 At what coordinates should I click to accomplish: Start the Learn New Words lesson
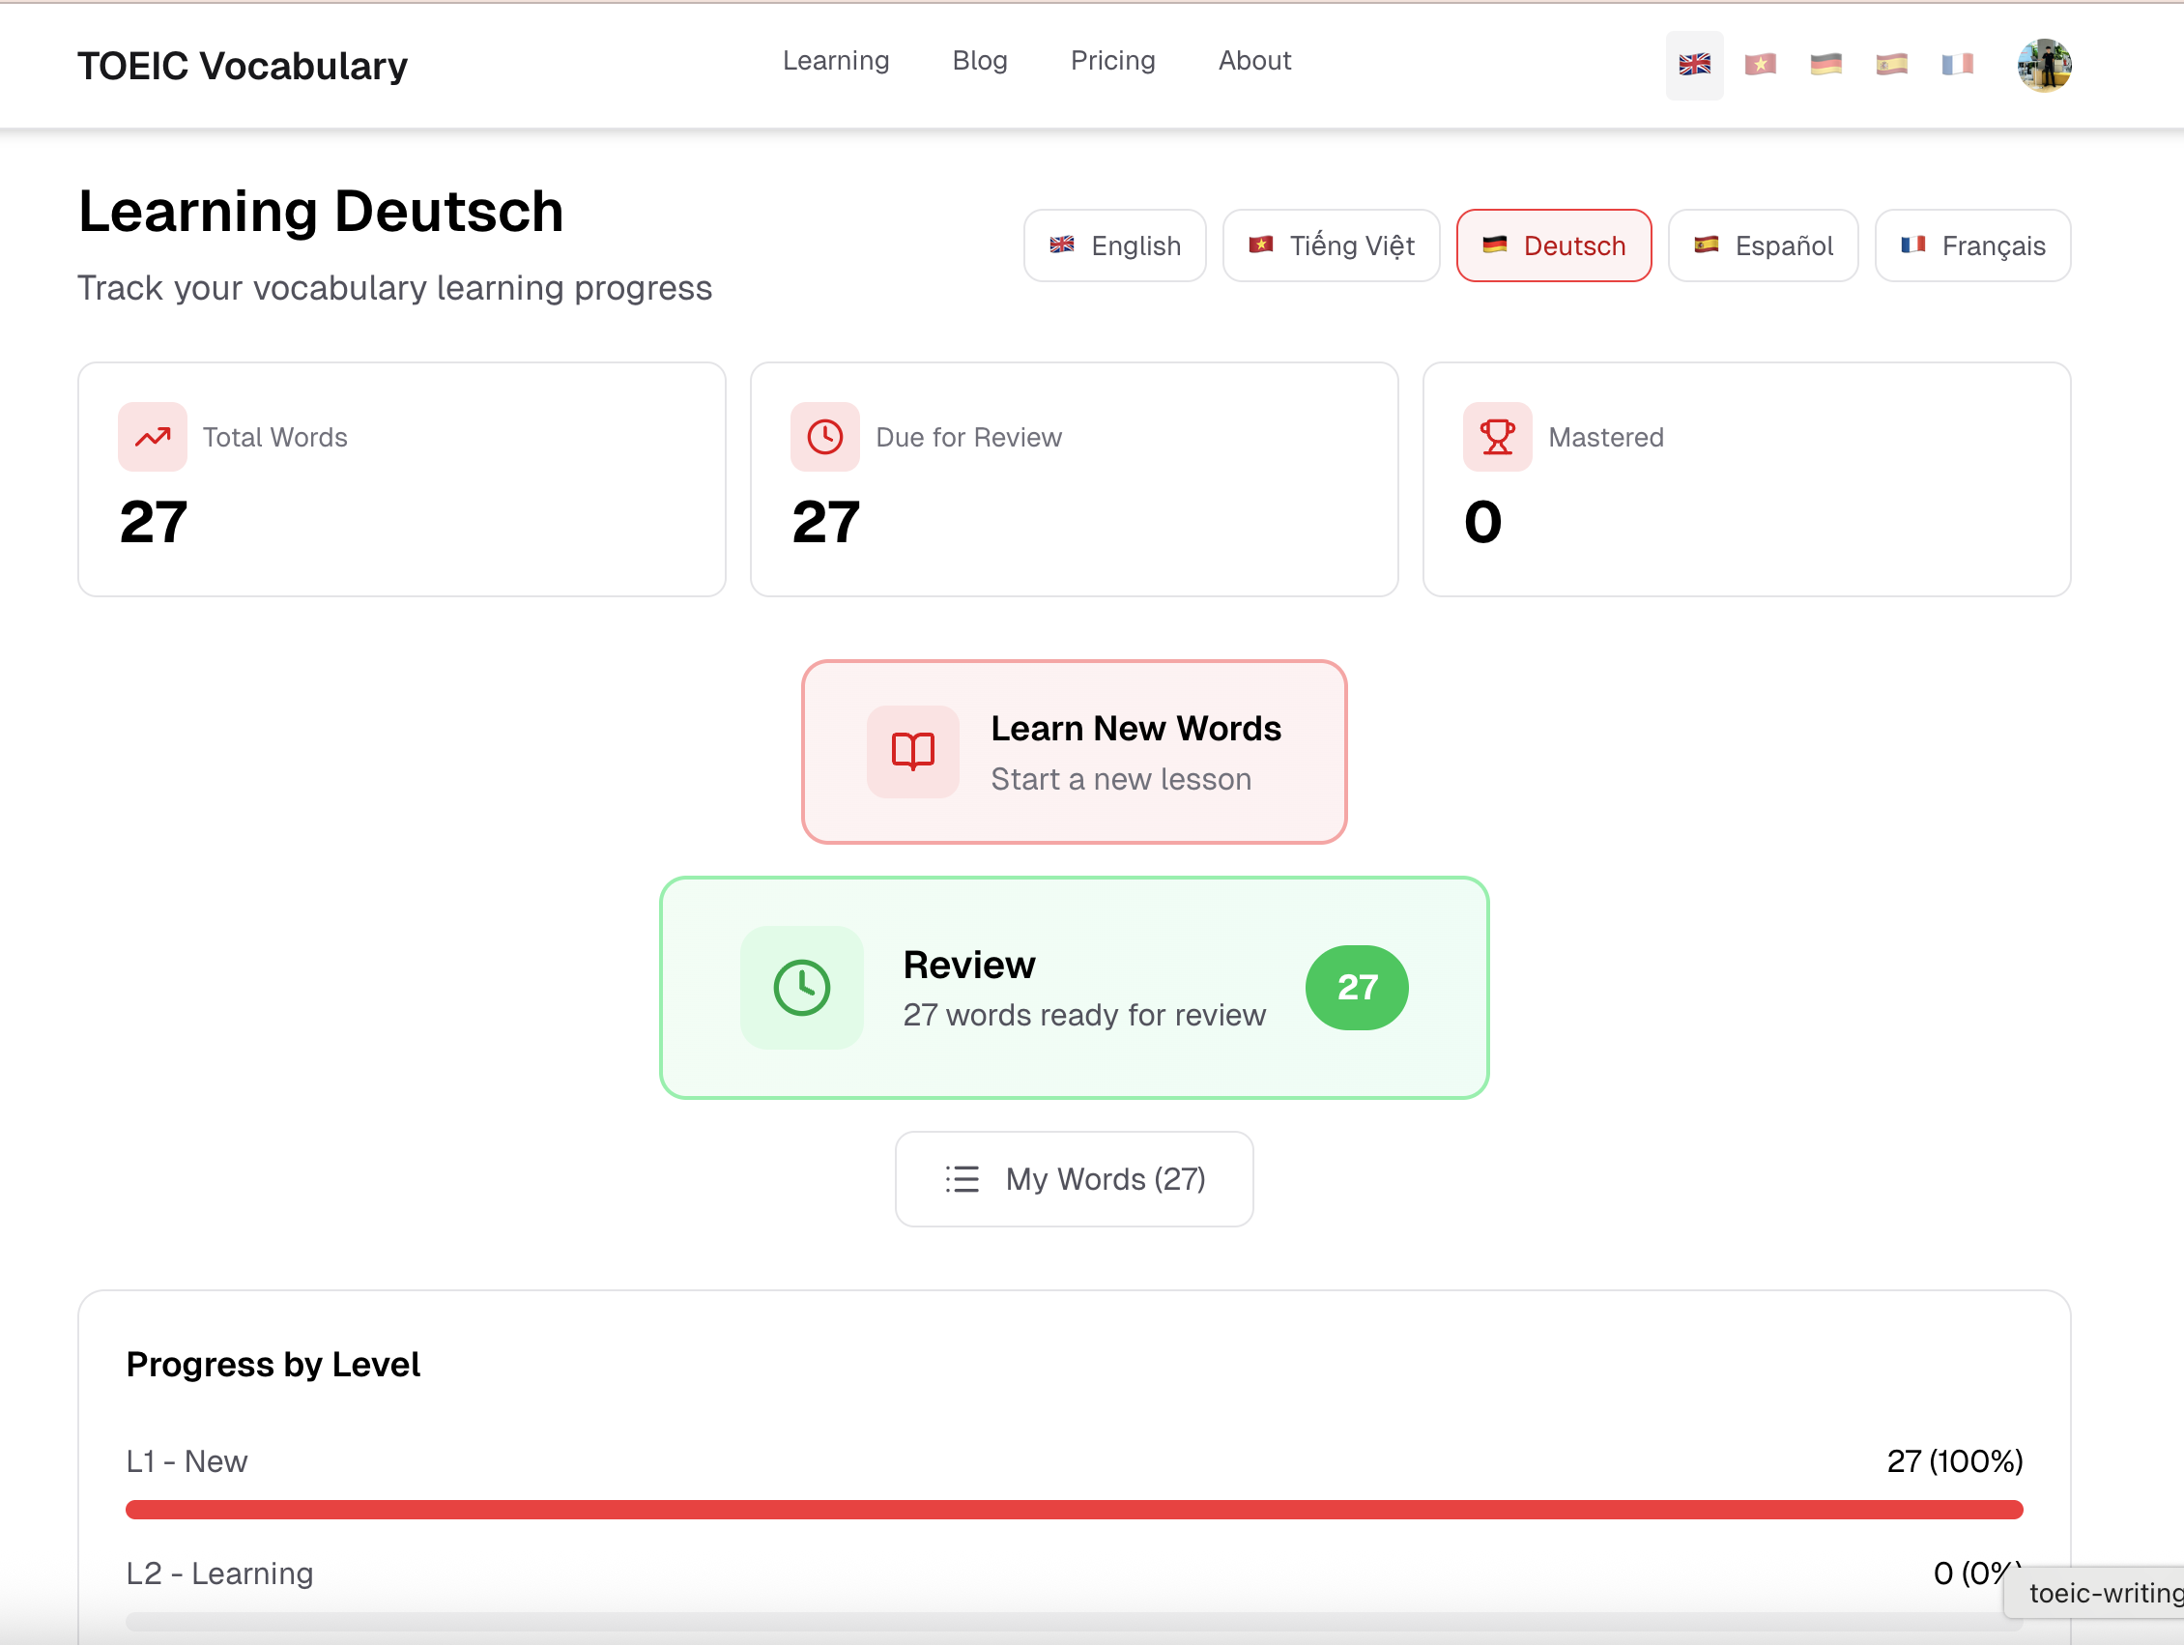click(1074, 752)
